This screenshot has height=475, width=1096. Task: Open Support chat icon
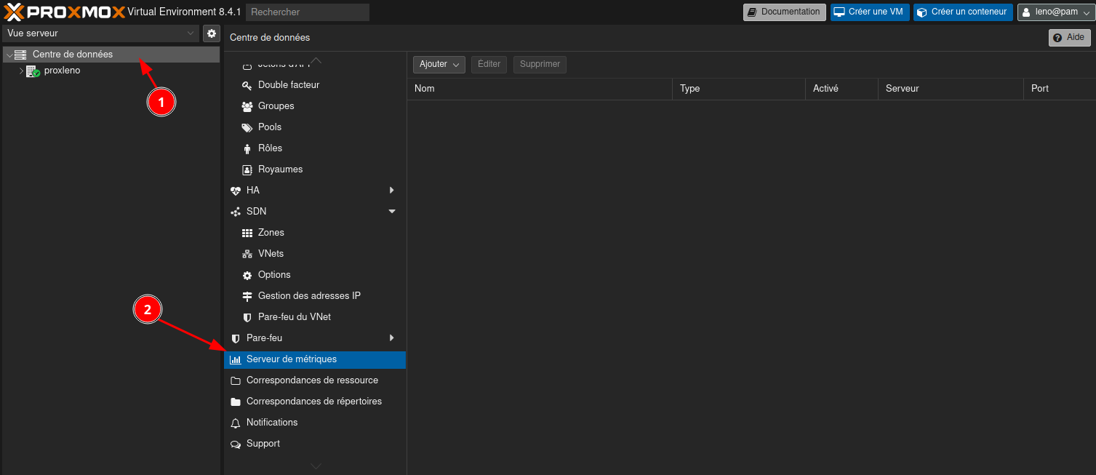point(235,444)
